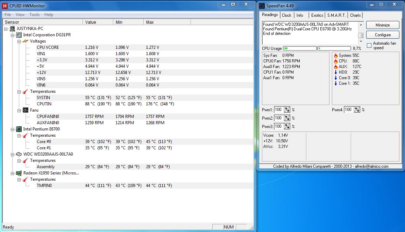Click the Minimize button in SpeedFan panel
This screenshot has height=232, width=405.
[x=383, y=25]
